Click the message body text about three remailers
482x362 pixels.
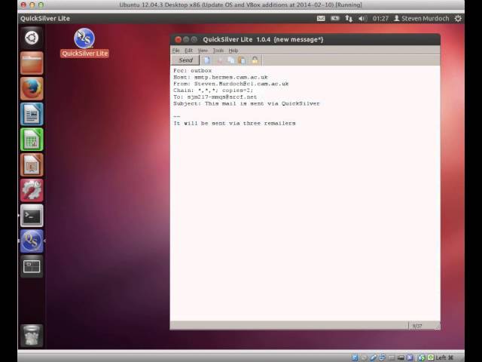coord(234,123)
